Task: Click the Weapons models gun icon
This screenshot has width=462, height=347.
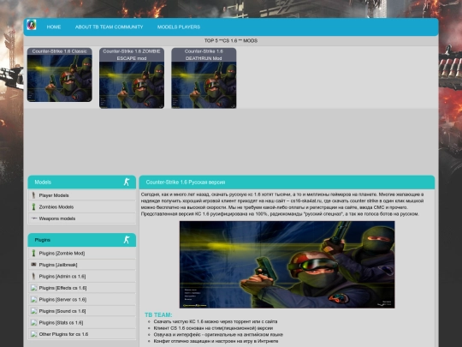Action: 34,218
